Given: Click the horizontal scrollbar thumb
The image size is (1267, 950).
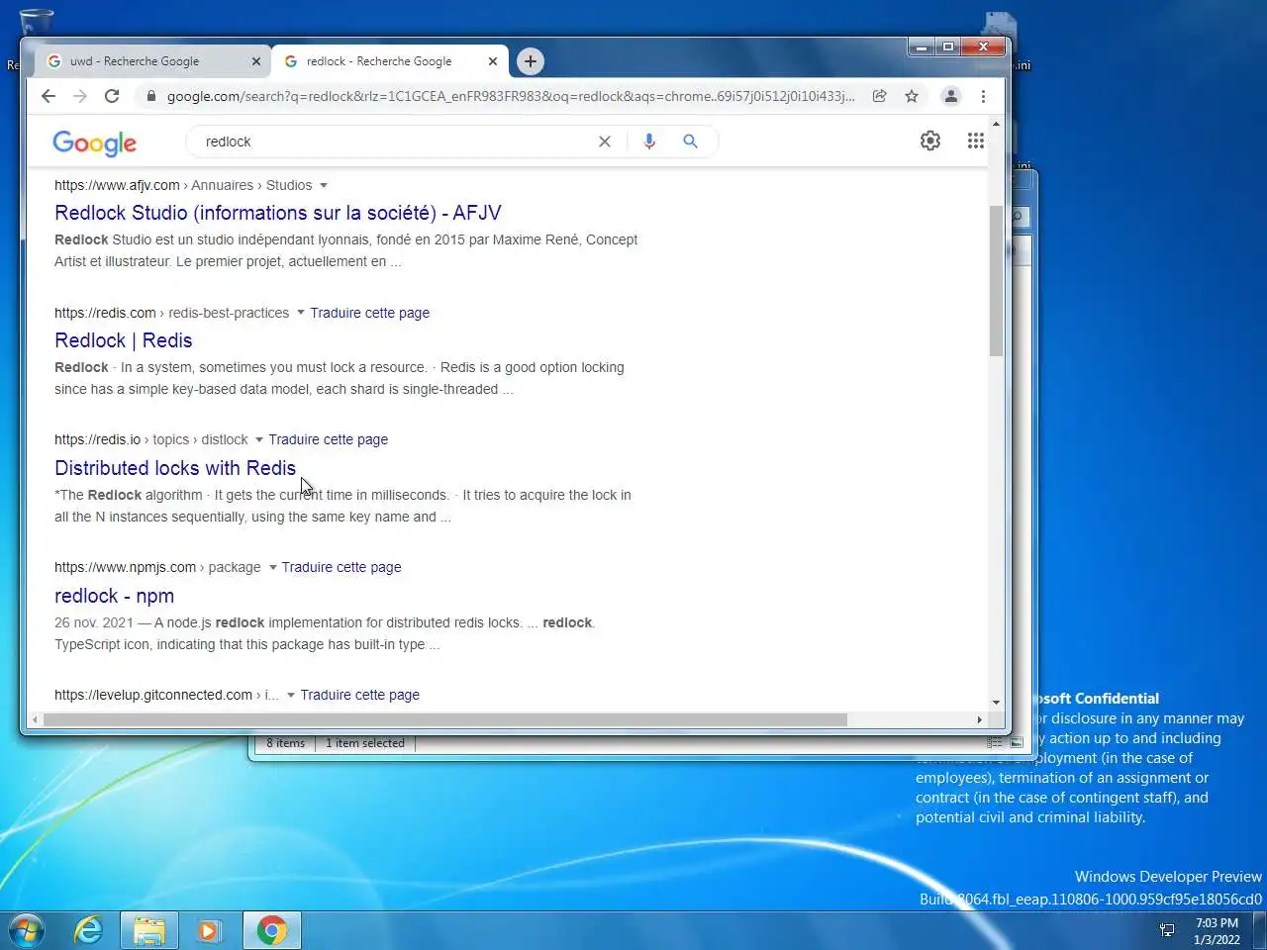Looking at the screenshot, I should pos(444,719).
